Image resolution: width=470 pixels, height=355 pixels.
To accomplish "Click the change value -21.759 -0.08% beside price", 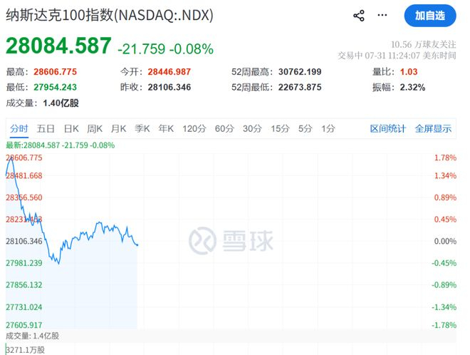I will pyautogui.click(x=165, y=49).
